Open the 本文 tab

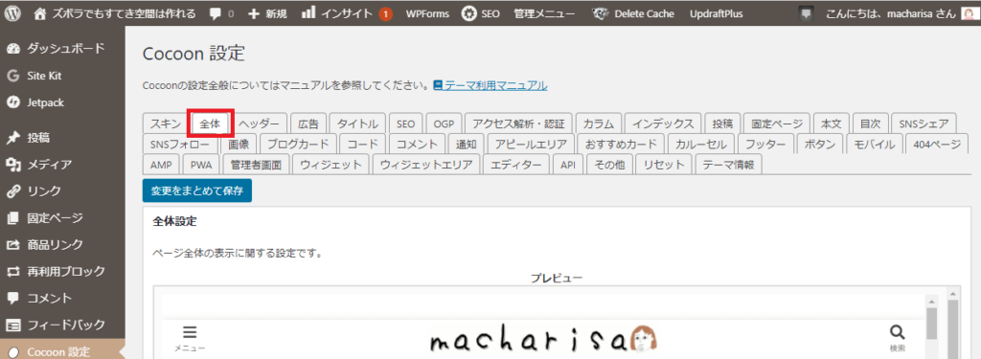pos(831,123)
